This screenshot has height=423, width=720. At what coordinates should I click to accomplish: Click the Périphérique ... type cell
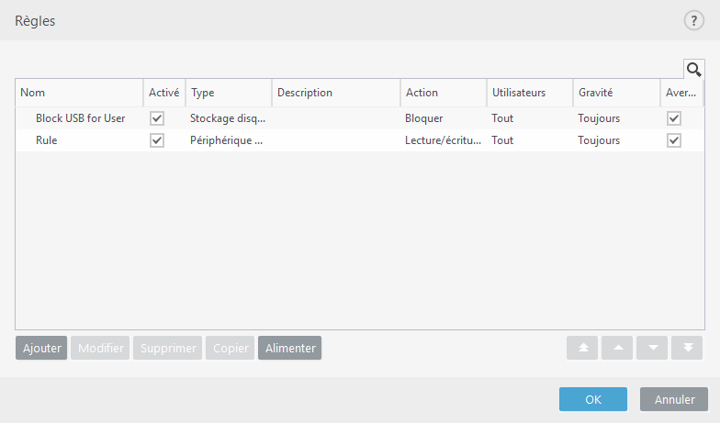pos(226,140)
